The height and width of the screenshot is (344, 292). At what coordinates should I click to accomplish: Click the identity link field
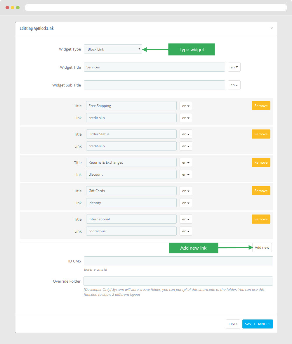click(x=131, y=203)
